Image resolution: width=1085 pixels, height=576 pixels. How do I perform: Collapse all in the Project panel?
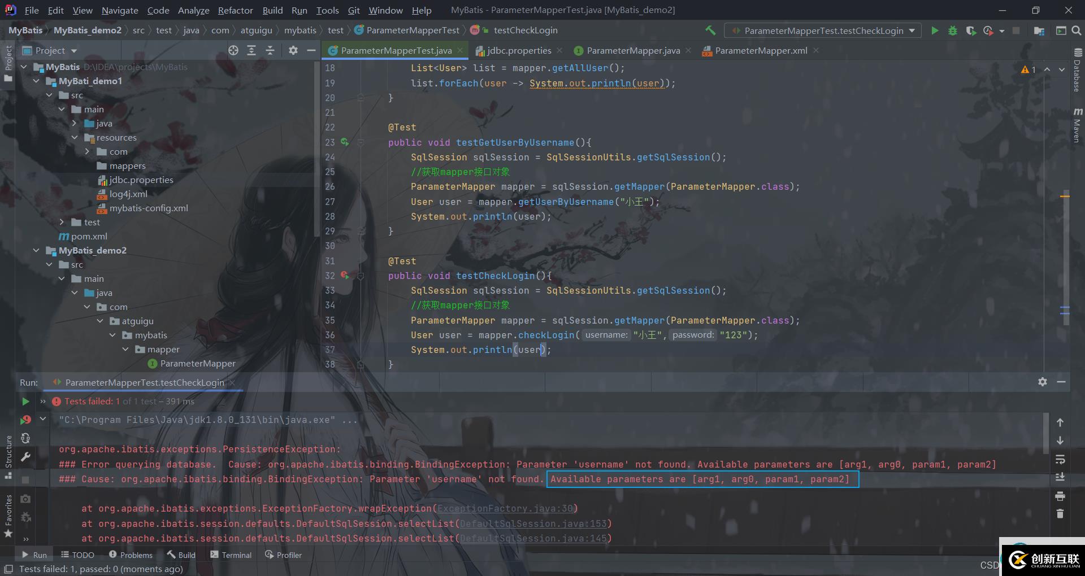point(270,50)
